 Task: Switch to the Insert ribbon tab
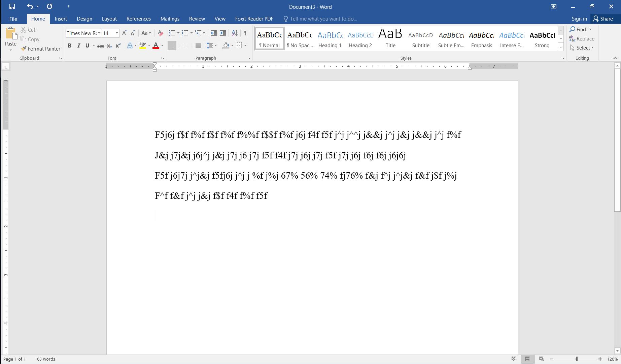[x=61, y=19]
